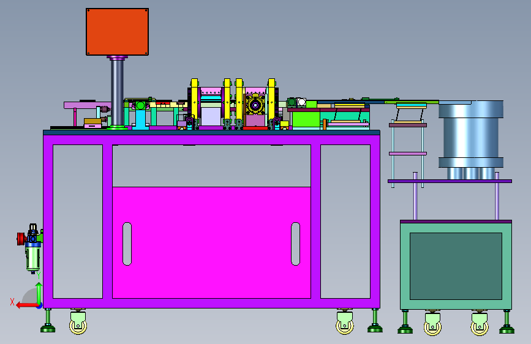Select the purple shelf plate under the bowl feeder
This screenshot has width=531, height=344.
point(450,181)
